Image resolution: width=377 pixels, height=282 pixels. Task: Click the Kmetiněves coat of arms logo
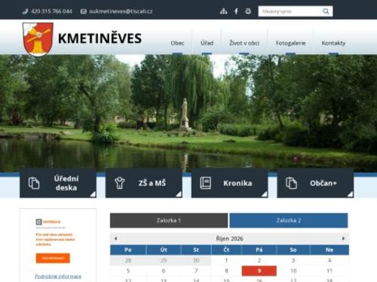pyautogui.click(x=38, y=39)
